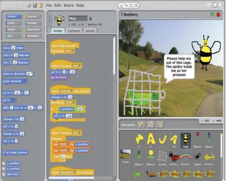Set rotation style to don't rotate
Screen dimensions: 226x181
50,24
